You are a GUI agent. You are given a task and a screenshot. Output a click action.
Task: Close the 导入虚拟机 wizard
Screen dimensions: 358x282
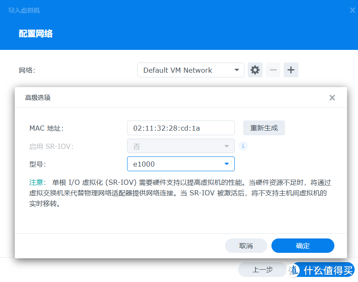[x=352, y=10]
